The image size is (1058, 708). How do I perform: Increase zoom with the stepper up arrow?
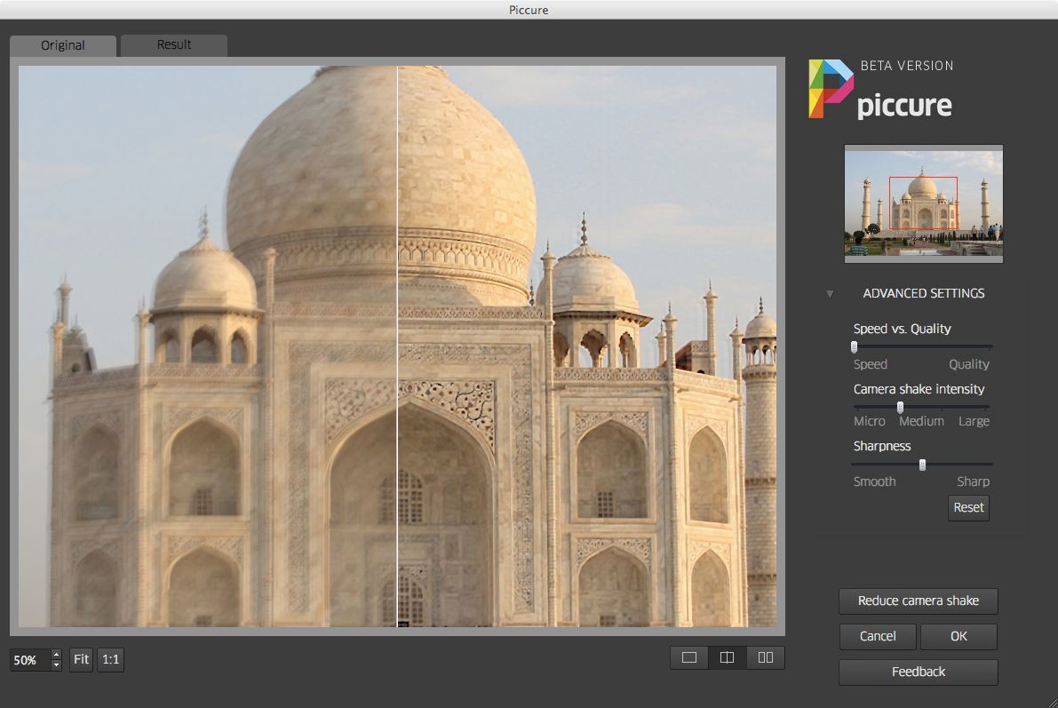(56, 655)
